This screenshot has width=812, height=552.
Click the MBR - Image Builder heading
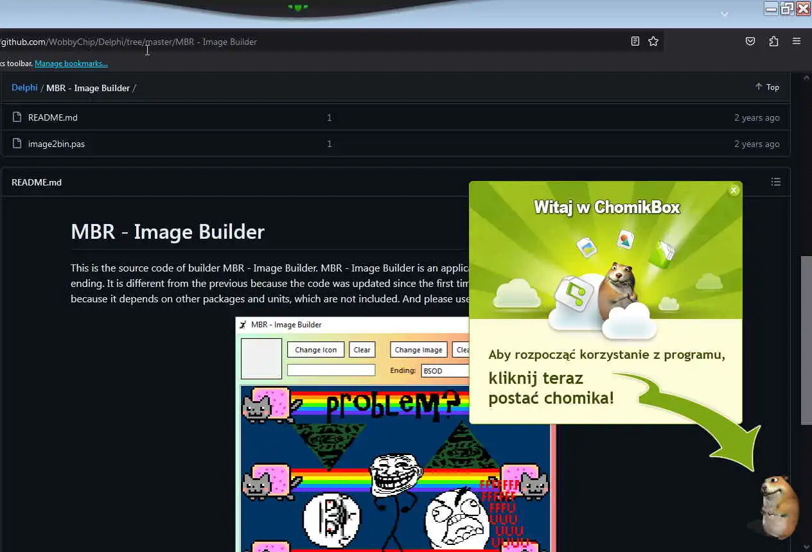pos(168,232)
